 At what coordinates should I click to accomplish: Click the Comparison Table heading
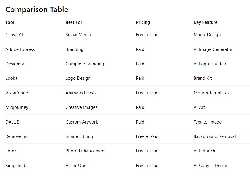(37, 9)
